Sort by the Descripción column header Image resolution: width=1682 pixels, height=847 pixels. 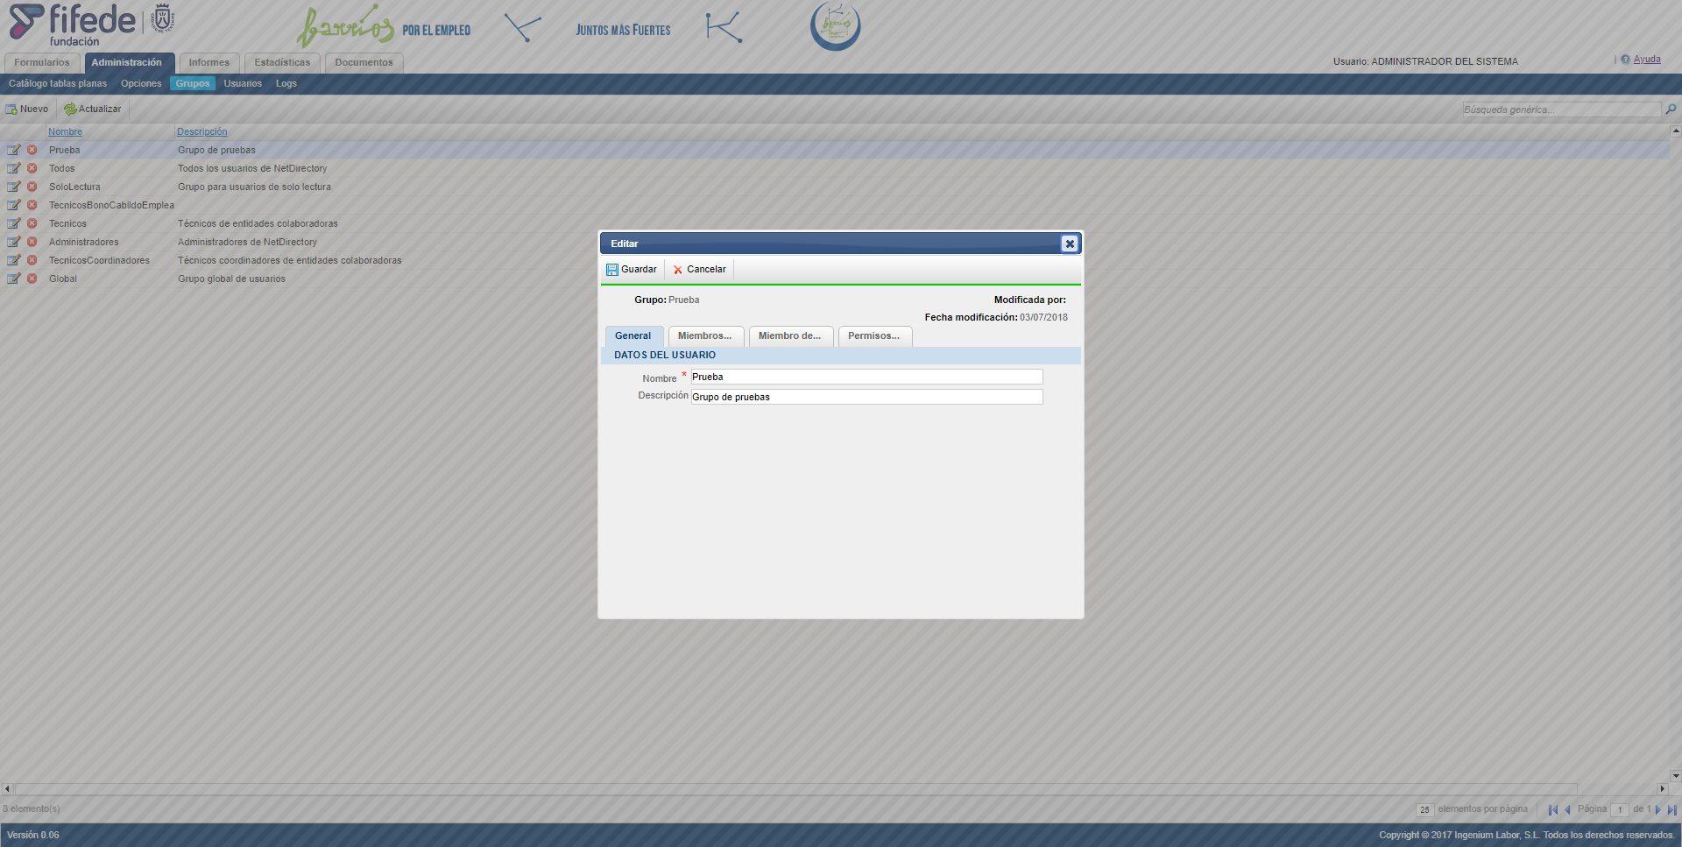click(x=202, y=131)
